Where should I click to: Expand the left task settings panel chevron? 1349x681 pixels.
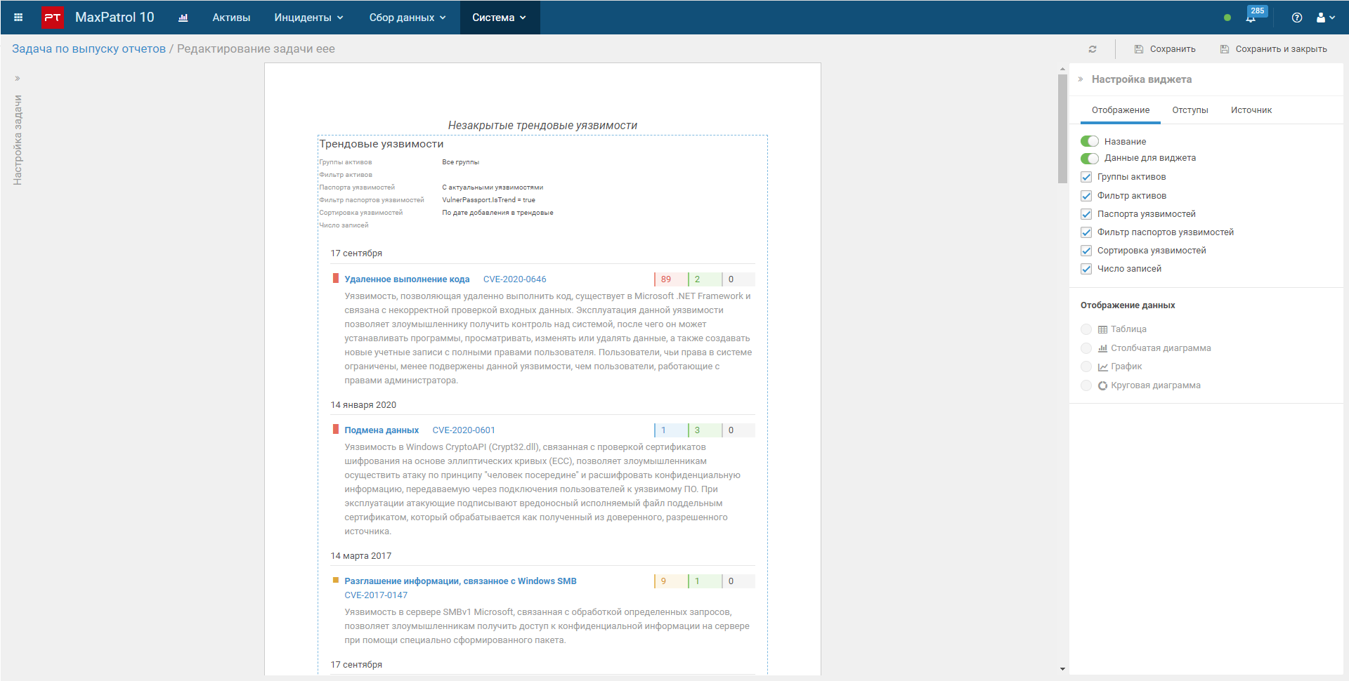(x=18, y=78)
